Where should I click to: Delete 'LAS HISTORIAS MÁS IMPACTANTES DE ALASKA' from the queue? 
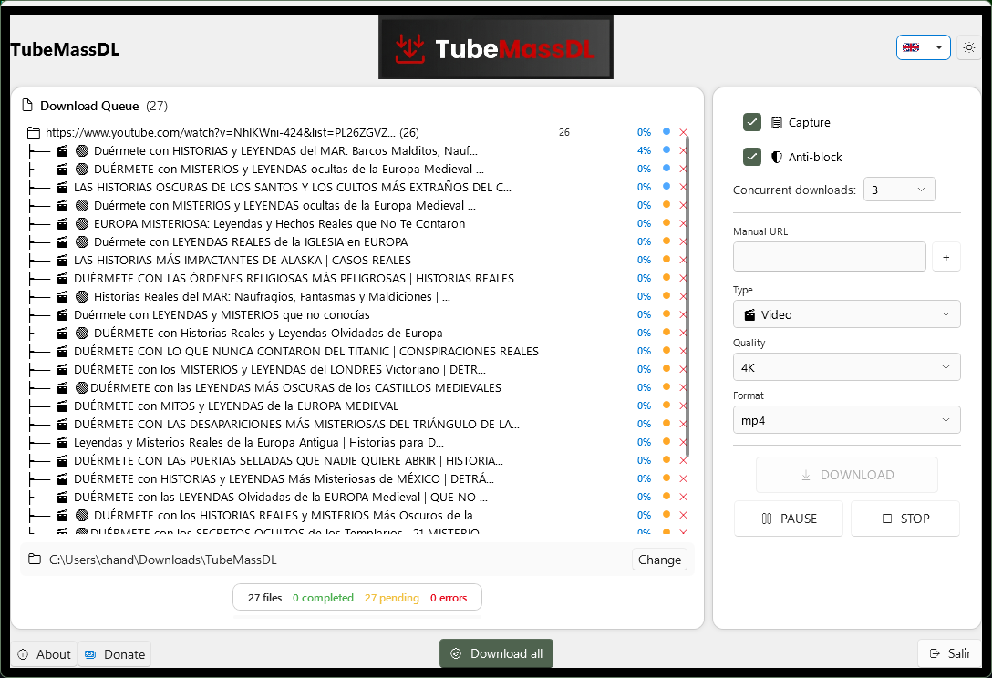(x=683, y=260)
